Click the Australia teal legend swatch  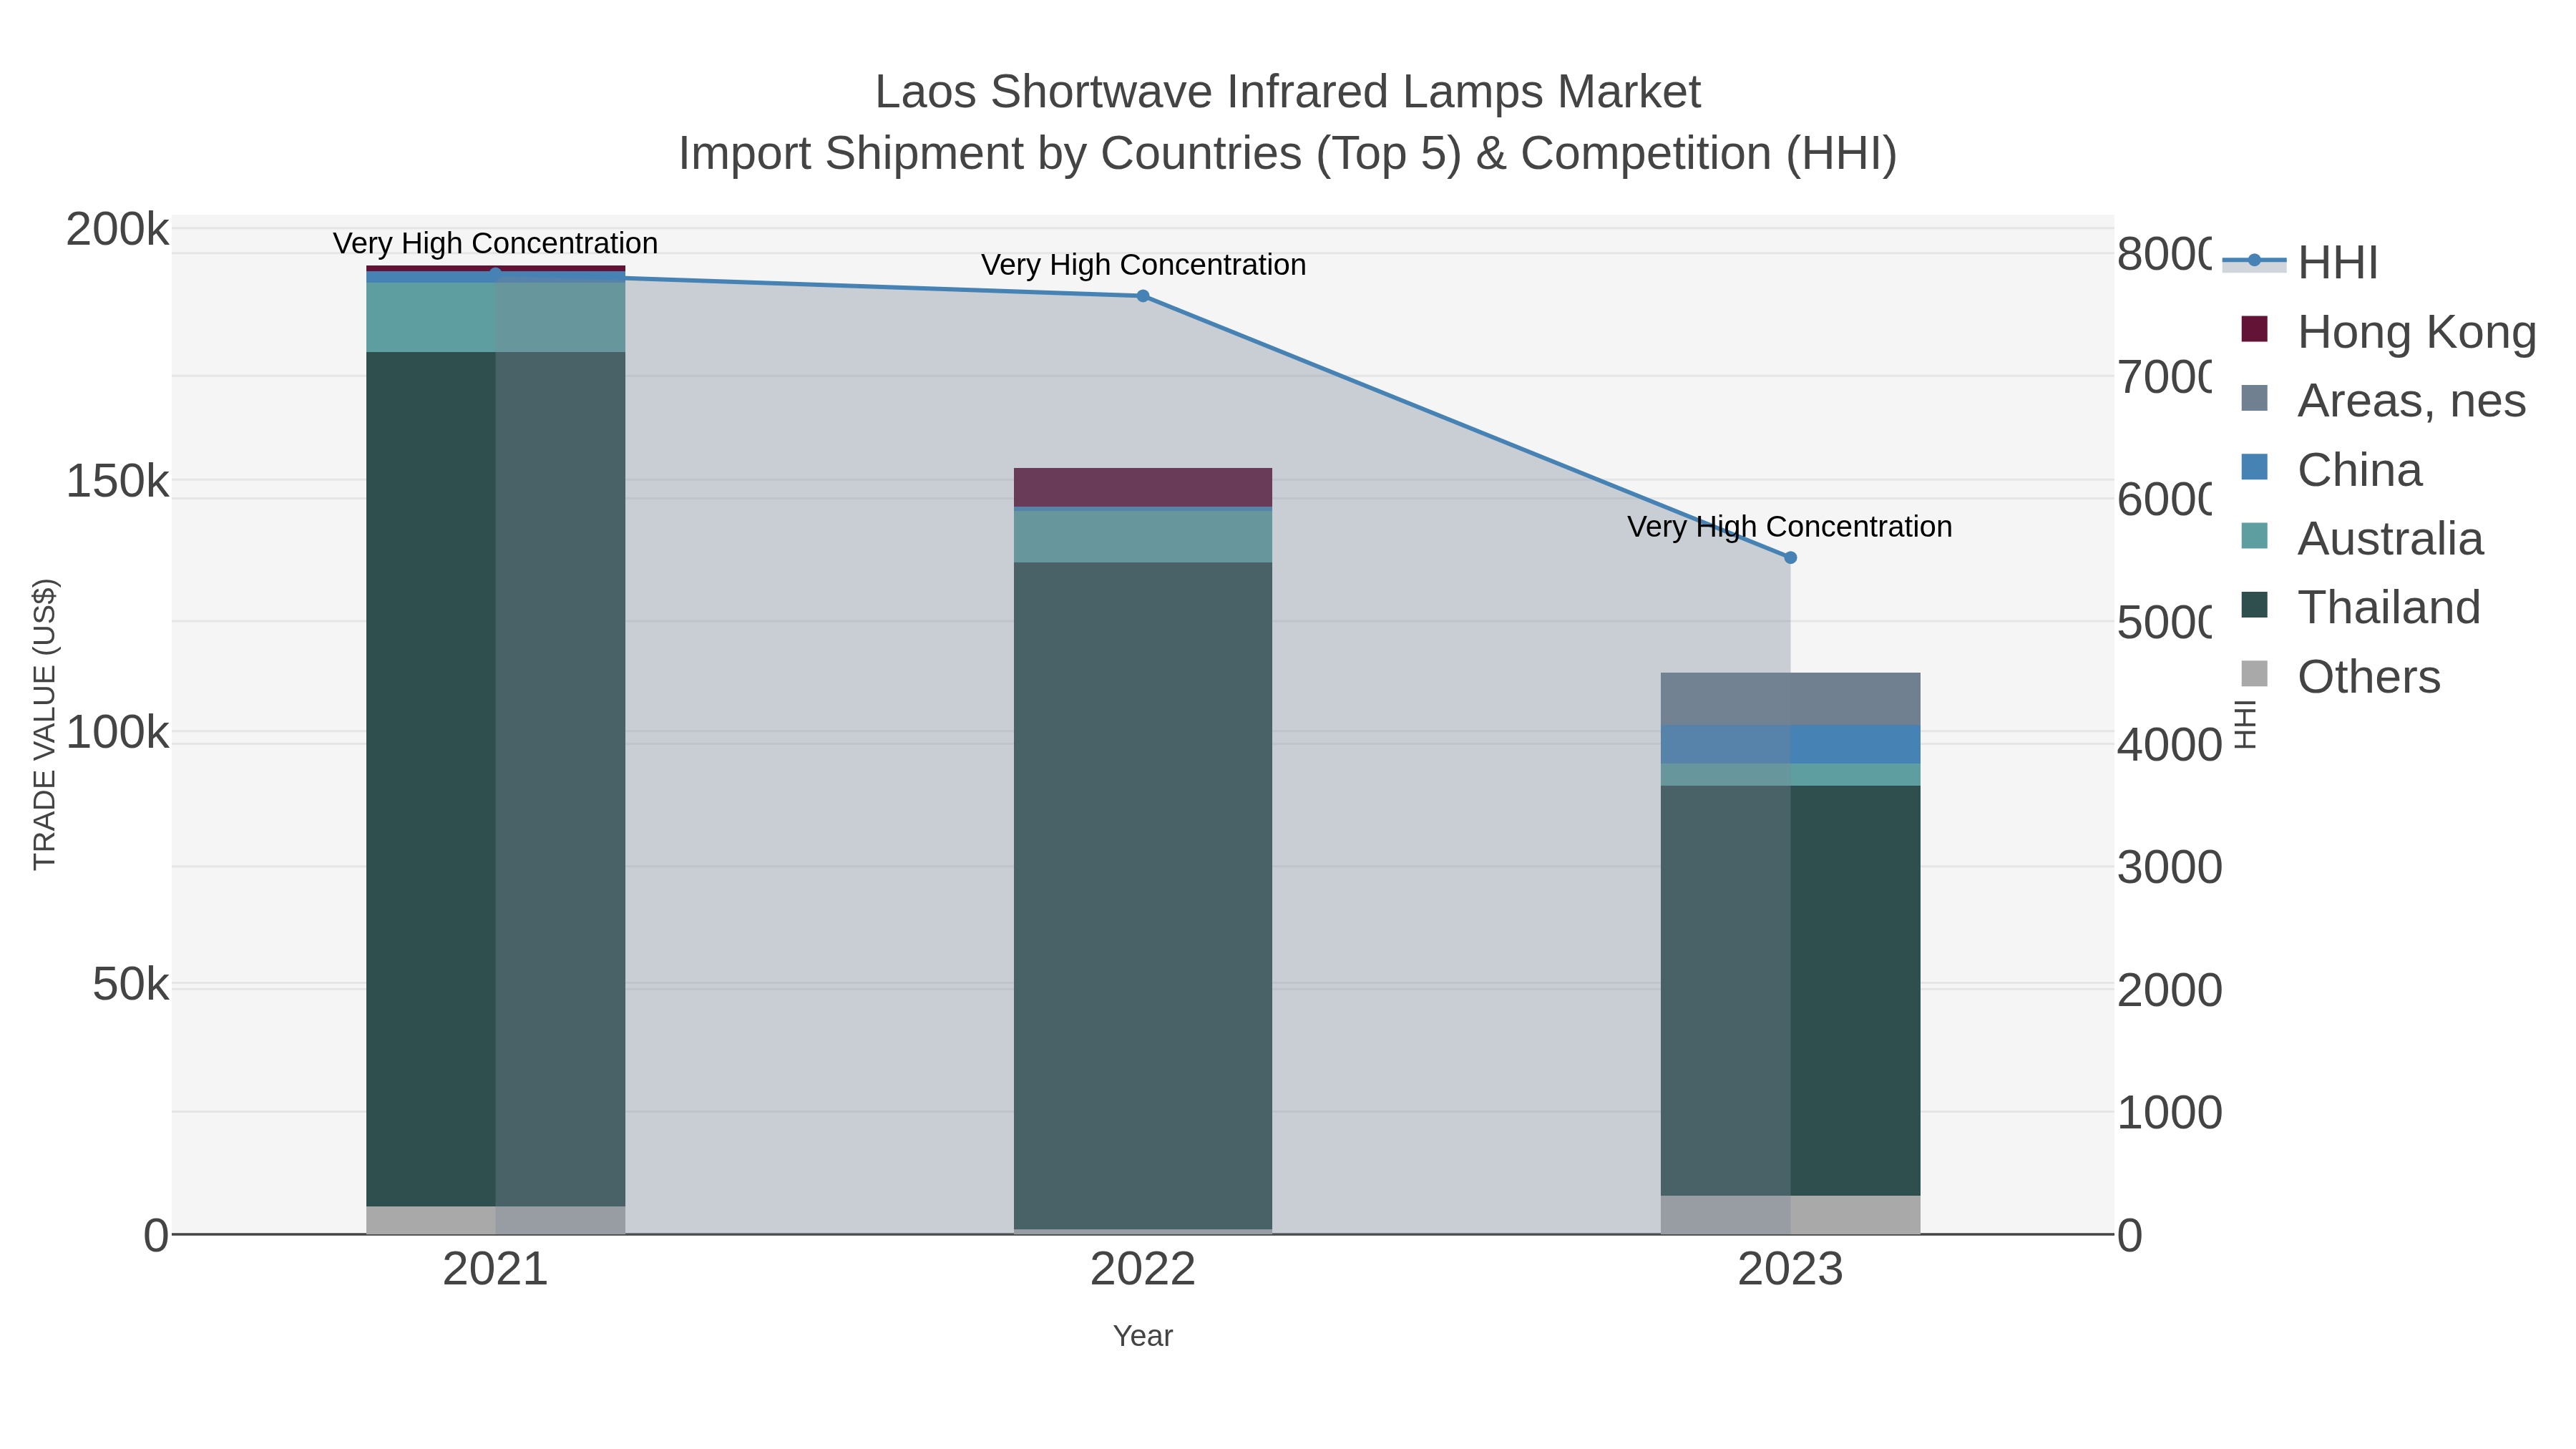tap(2254, 536)
